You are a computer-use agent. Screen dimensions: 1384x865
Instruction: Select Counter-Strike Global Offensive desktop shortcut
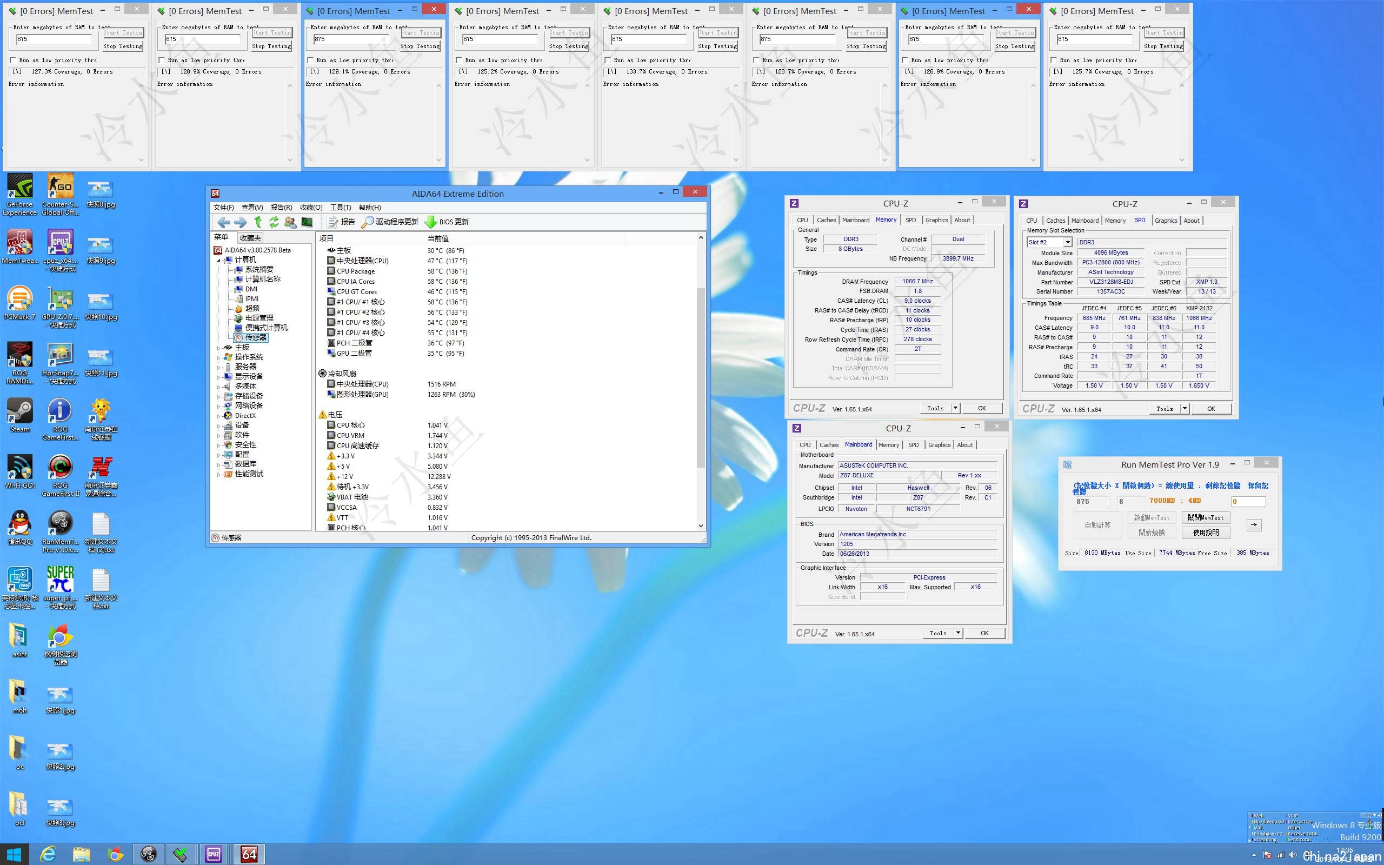[60, 195]
